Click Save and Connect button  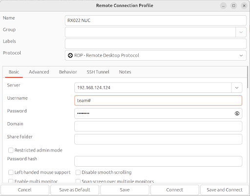point(225,190)
